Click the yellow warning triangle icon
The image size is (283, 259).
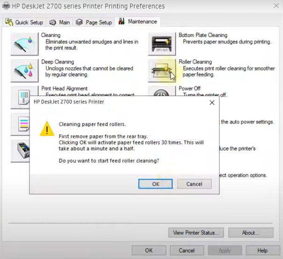coord(47,129)
